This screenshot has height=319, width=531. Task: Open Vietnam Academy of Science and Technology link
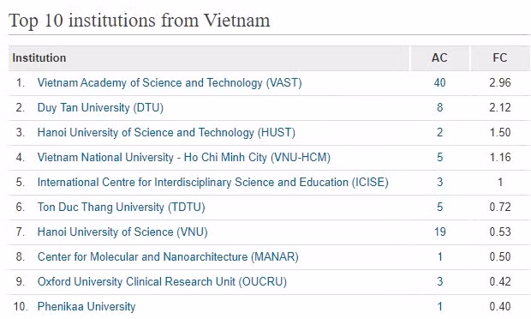coord(170,82)
